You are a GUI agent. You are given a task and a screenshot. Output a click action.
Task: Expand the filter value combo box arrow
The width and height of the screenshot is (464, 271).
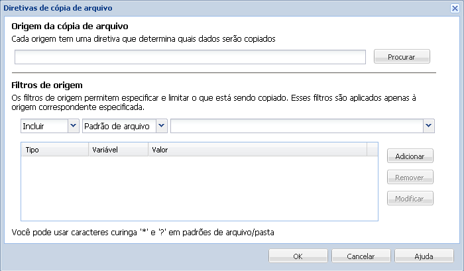[429, 126]
